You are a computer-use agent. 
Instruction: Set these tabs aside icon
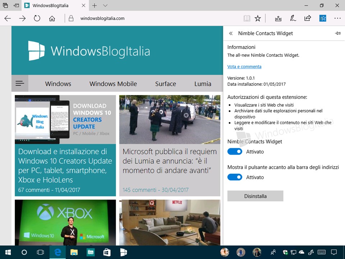[16, 5]
